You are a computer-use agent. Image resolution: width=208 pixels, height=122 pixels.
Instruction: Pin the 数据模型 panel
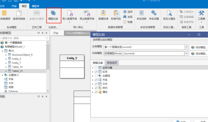pos(43,33)
